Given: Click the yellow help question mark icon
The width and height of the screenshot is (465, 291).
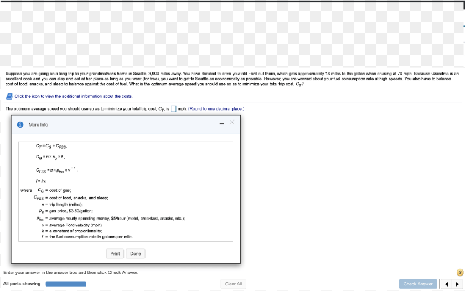Looking at the screenshot, I should pyautogui.click(x=460, y=272).
